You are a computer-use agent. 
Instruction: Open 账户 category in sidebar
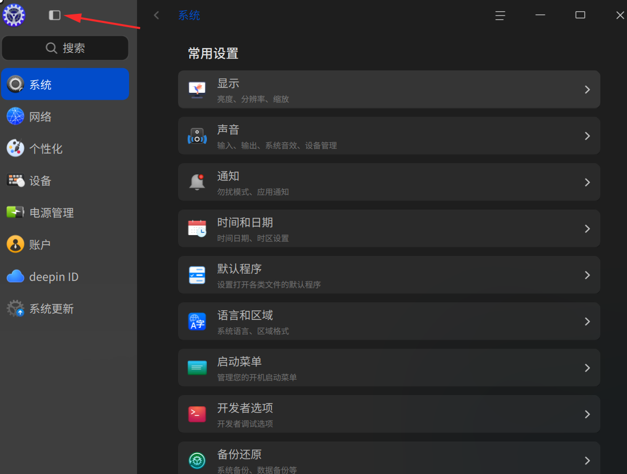pos(65,244)
